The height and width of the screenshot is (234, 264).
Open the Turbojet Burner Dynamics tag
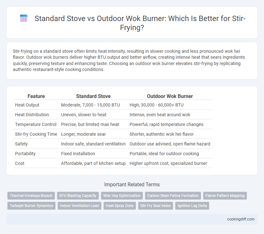(31, 206)
